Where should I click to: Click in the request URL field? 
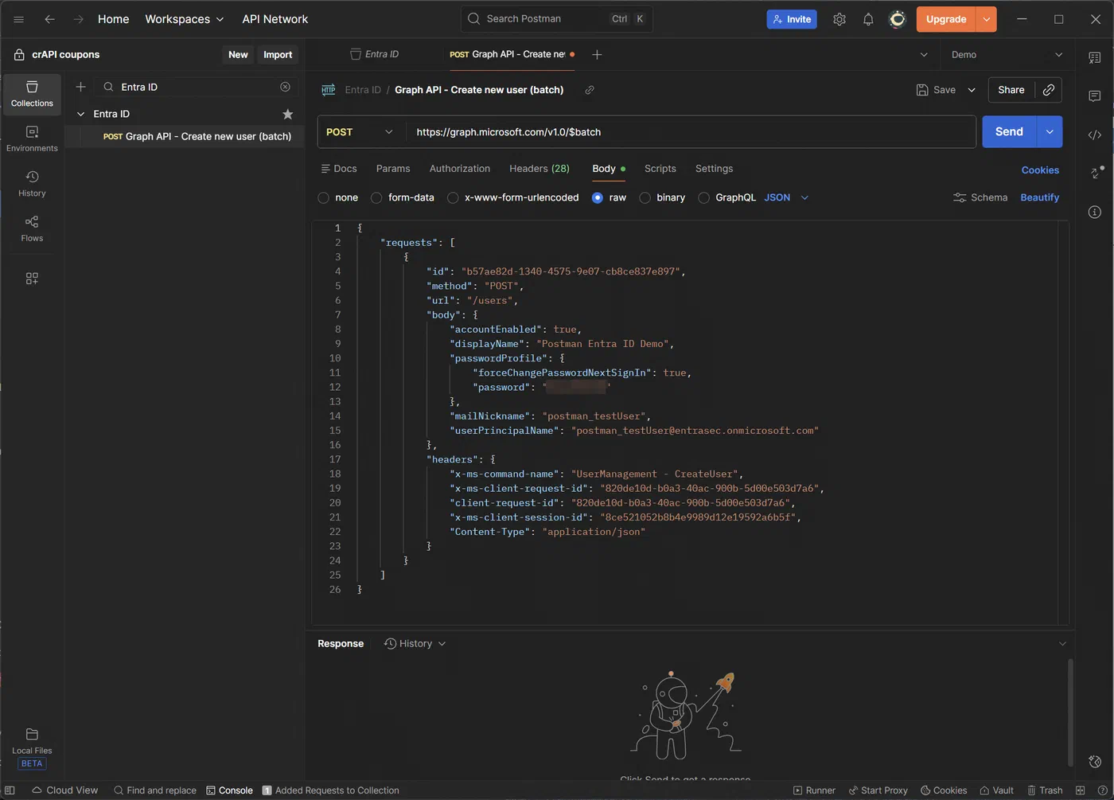coord(691,132)
